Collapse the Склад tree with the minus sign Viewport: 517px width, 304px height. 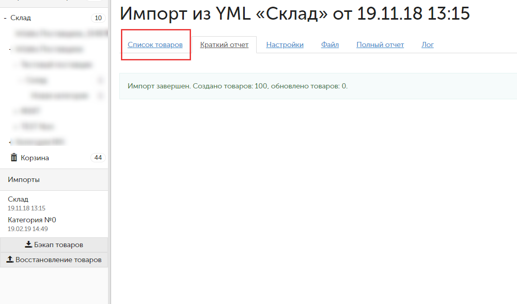point(5,18)
